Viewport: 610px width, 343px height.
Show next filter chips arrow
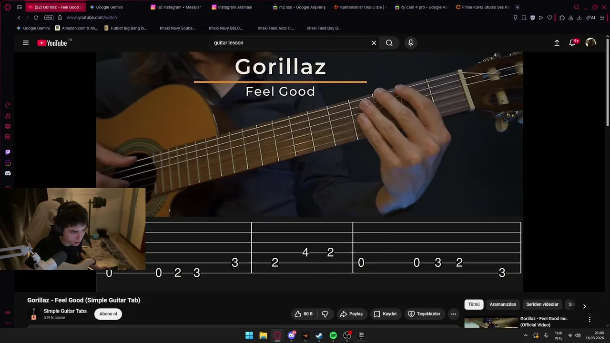585,306
